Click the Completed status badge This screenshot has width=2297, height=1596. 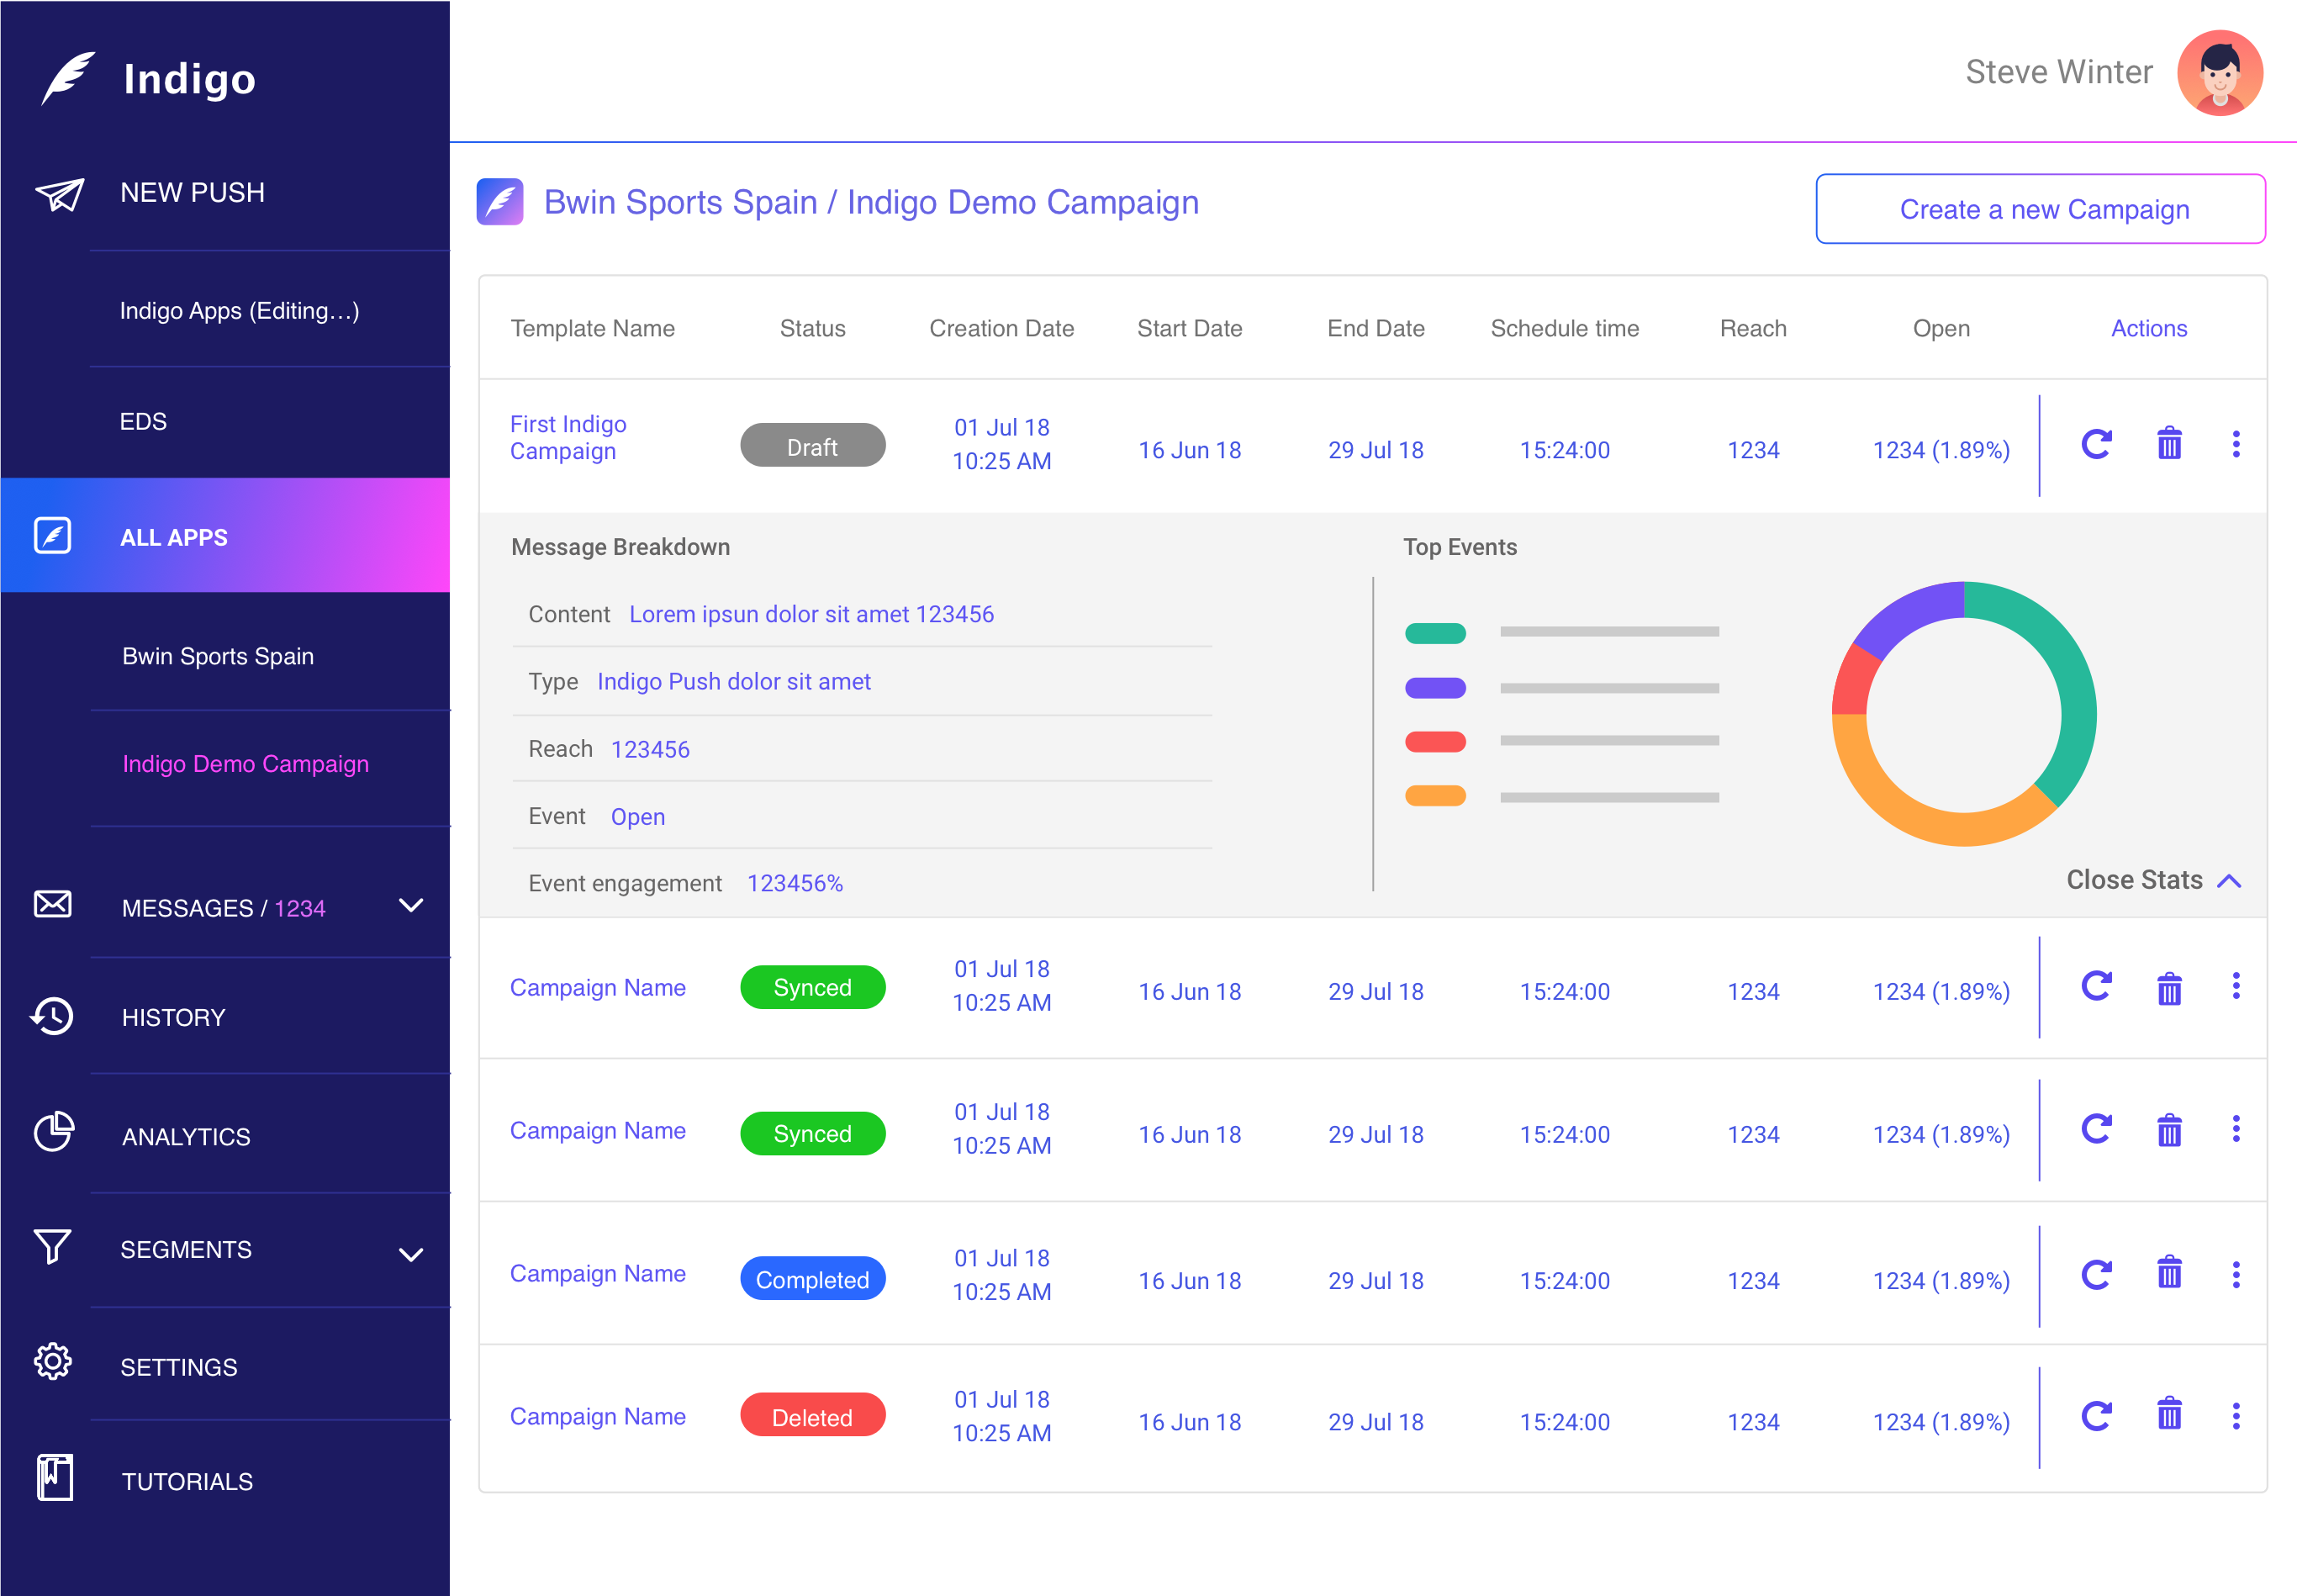(x=811, y=1279)
